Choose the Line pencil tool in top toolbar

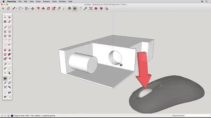tap(14, 9)
